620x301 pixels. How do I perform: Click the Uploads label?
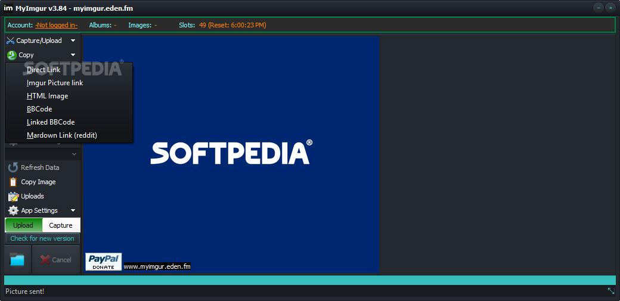click(32, 196)
